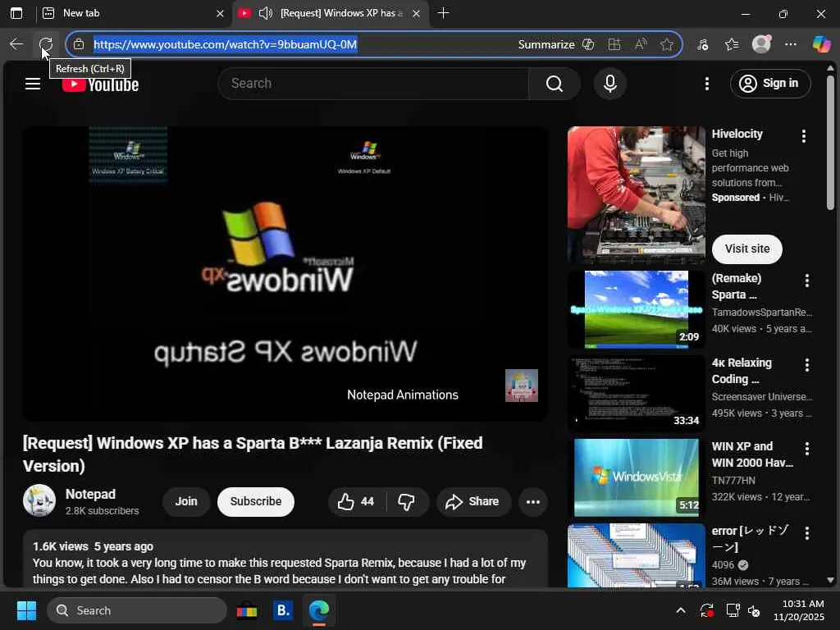Open the error video thumbnail
This screenshot has height=630, width=840.
tap(637, 555)
